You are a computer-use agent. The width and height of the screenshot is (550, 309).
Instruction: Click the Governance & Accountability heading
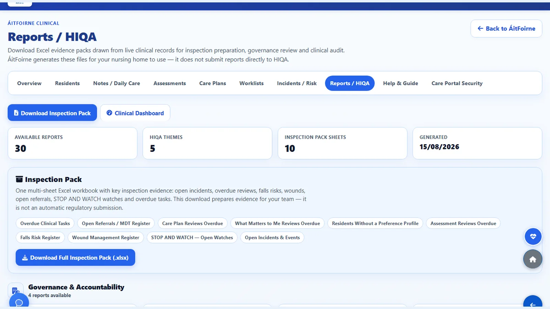76,287
